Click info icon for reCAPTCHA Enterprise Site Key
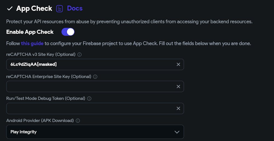274x141 pixels. (95, 77)
